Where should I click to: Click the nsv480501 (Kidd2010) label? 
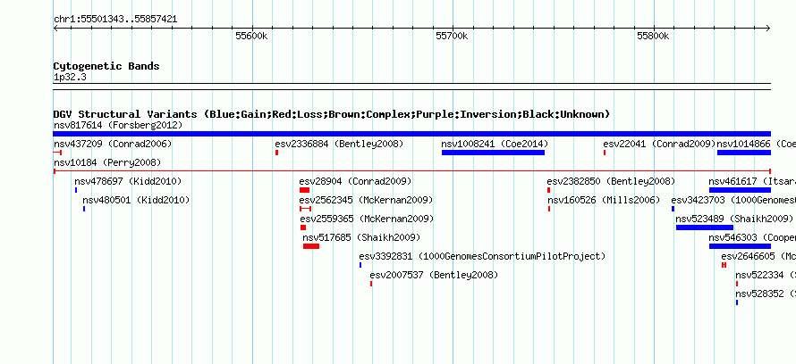pos(136,200)
